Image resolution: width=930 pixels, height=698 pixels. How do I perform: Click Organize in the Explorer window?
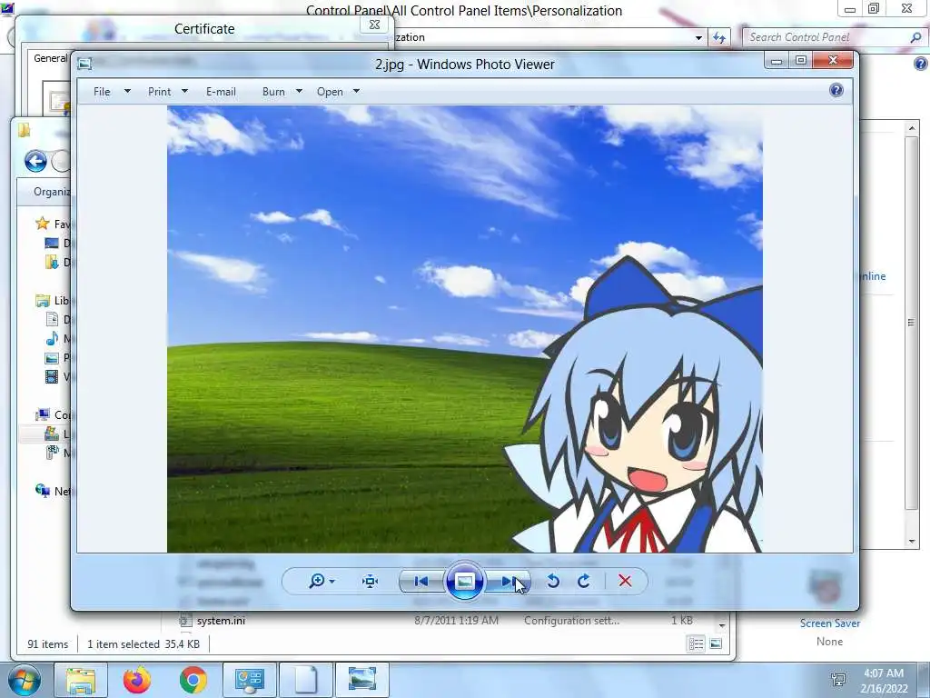[52, 192]
